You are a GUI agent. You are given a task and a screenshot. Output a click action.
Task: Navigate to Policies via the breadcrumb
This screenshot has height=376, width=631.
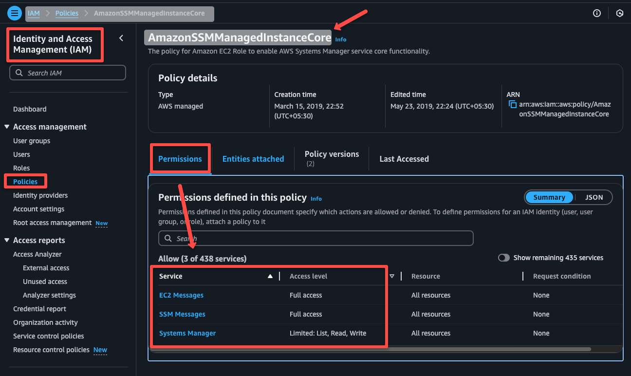pos(67,13)
